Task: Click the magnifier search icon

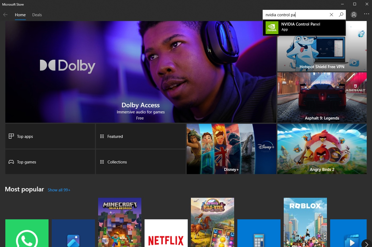Action: 341,15
